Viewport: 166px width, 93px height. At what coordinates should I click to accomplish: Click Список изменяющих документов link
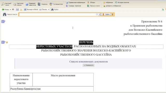pos(88,61)
